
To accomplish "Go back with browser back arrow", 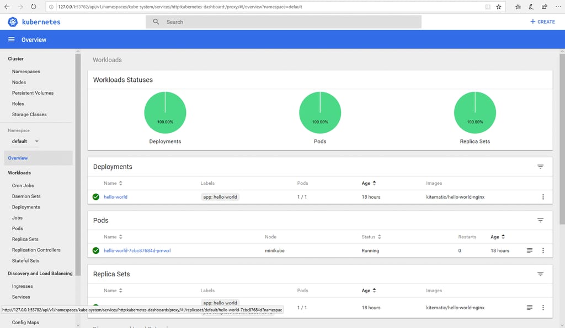I will click(7, 7).
